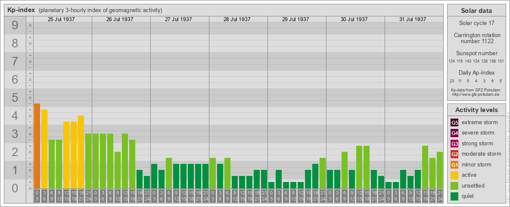The image size is (510, 207).
Task: Click daily Ap-index value 23
Action: pyautogui.click(x=452, y=81)
